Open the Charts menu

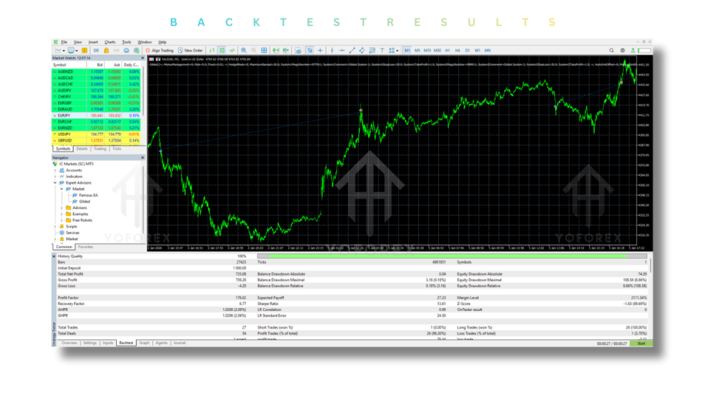(x=110, y=42)
